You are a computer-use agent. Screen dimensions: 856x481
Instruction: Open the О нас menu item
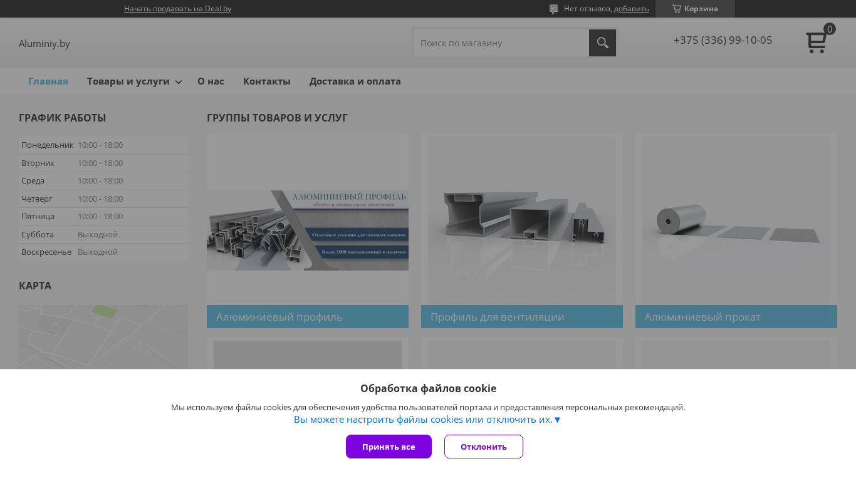tap(211, 81)
